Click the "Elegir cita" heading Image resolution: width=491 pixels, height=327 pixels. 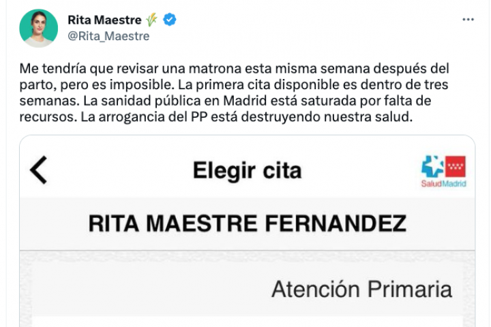247,170
